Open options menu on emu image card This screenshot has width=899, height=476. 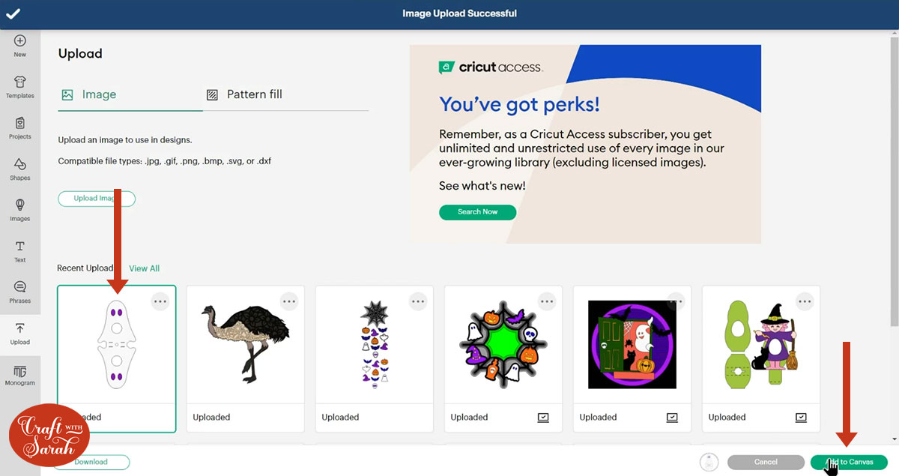coord(289,301)
